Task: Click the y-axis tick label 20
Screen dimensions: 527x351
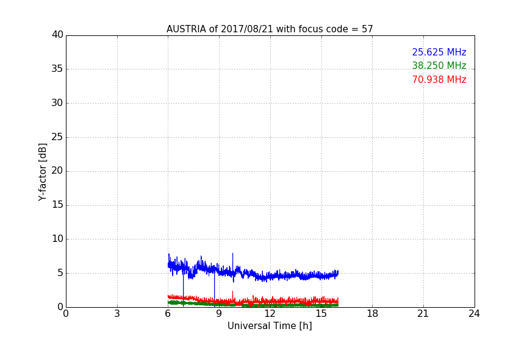Action: tap(57, 171)
